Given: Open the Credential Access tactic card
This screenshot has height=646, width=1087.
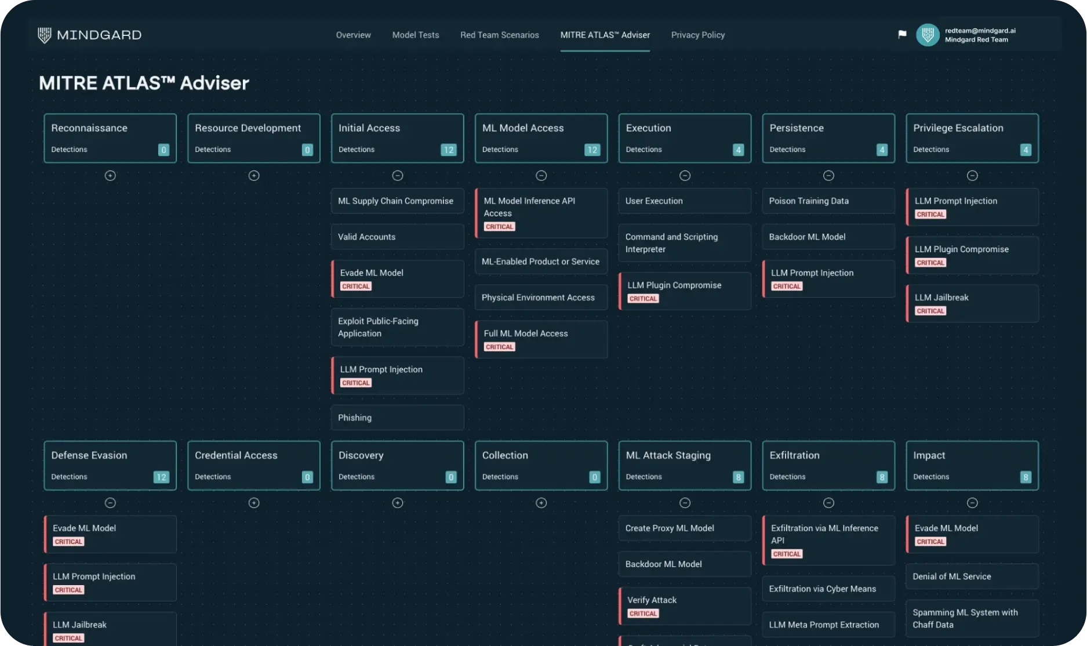Looking at the screenshot, I should pyautogui.click(x=254, y=466).
